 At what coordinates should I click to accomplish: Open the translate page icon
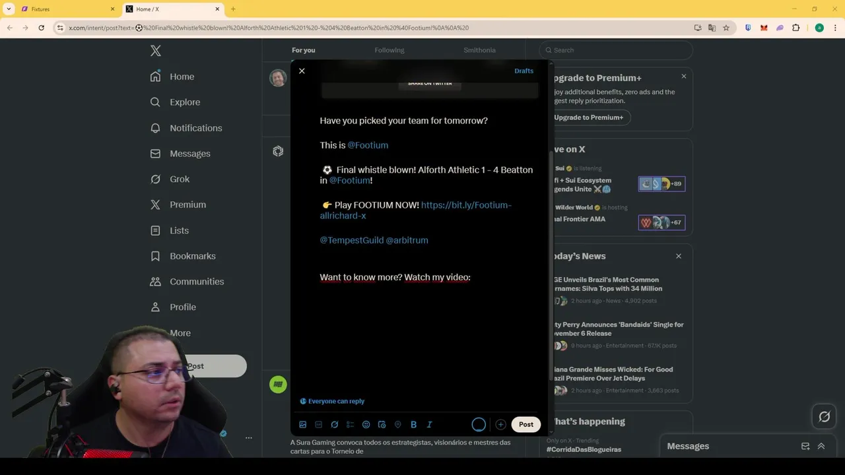point(712,28)
